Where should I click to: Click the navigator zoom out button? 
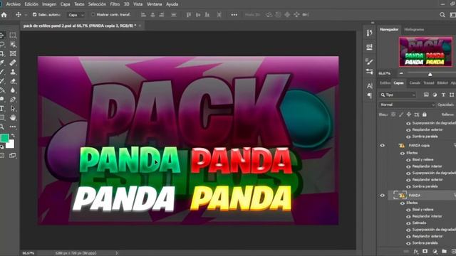point(401,73)
